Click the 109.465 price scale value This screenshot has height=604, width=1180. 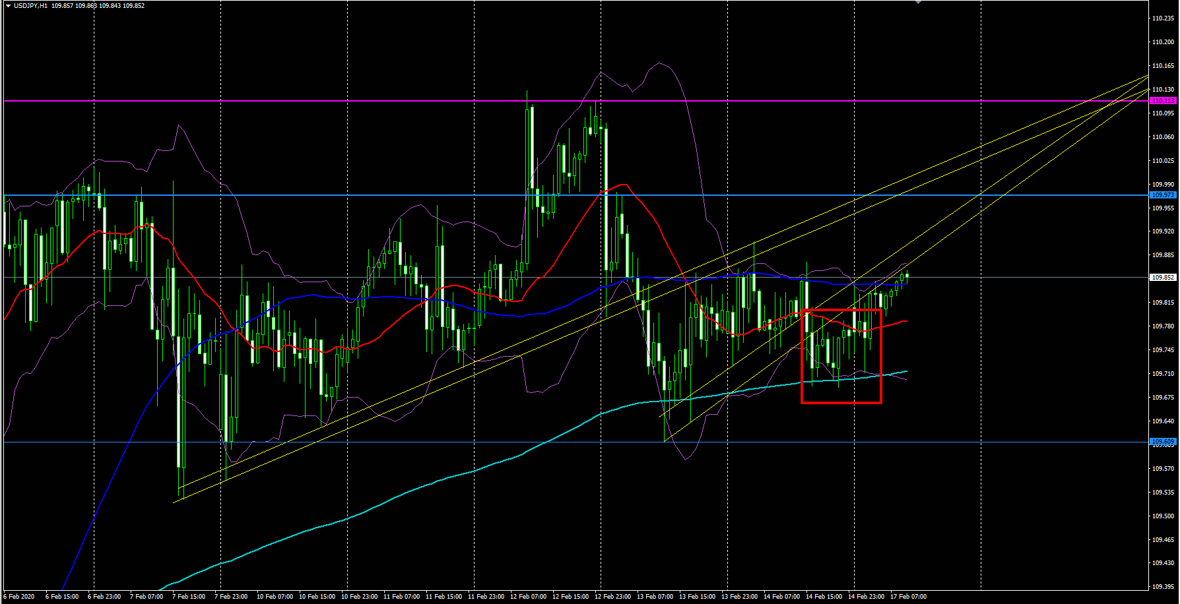[x=1163, y=540]
